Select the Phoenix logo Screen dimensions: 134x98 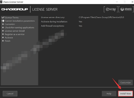tap(126, 9)
